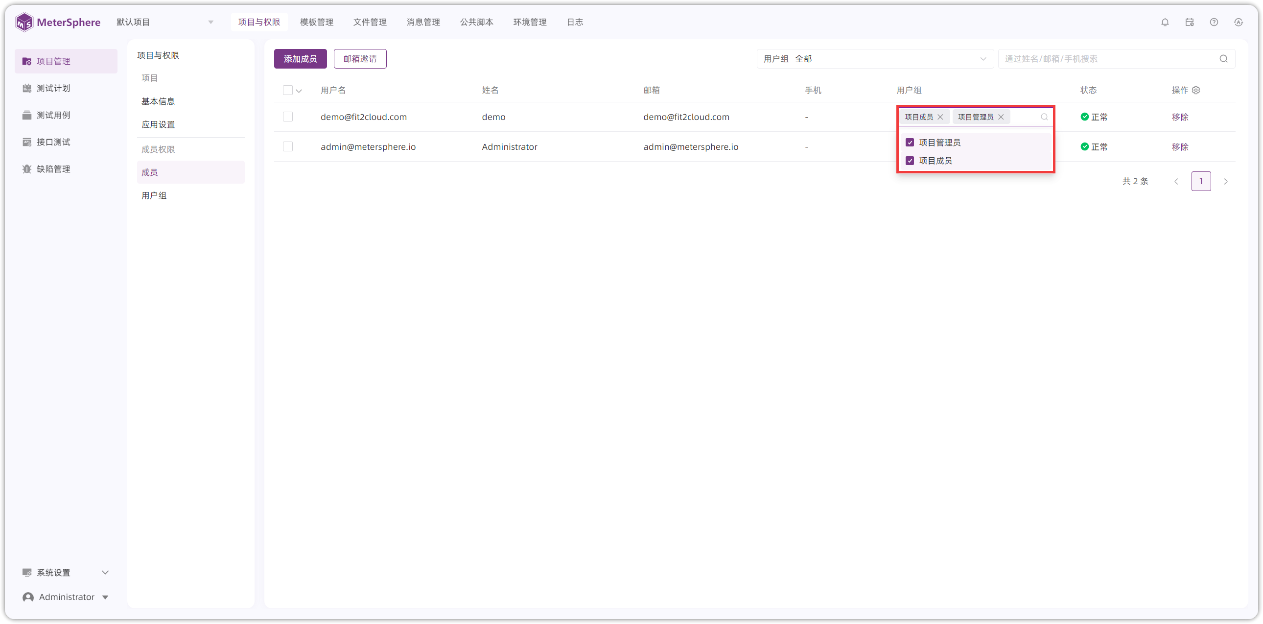Switch to the 日志 tab
Viewport: 1263px width, 624px height.
coord(575,22)
